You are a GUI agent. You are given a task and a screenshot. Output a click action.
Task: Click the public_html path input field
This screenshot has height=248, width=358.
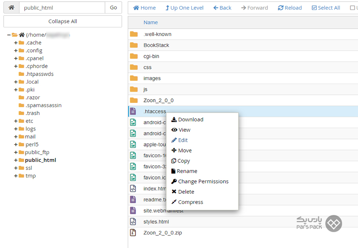click(x=62, y=8)
